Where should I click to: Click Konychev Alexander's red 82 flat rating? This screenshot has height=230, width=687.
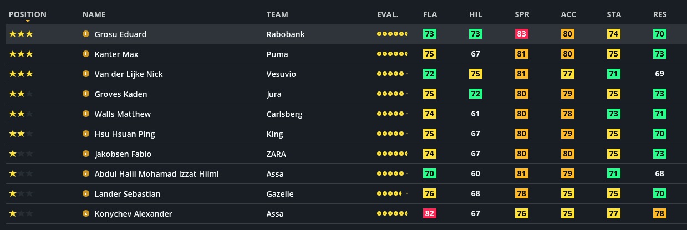point(430,214)
